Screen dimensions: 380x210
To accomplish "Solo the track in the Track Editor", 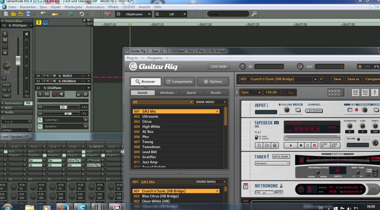I will coord(5,34).
